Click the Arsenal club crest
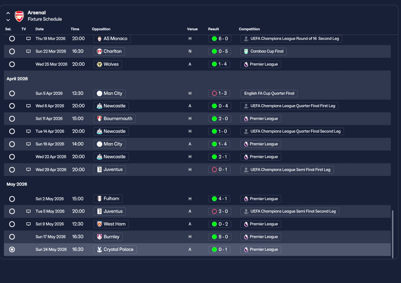This screenshot has height=283, width=401. pyautogui.click(x=19, y=16)
